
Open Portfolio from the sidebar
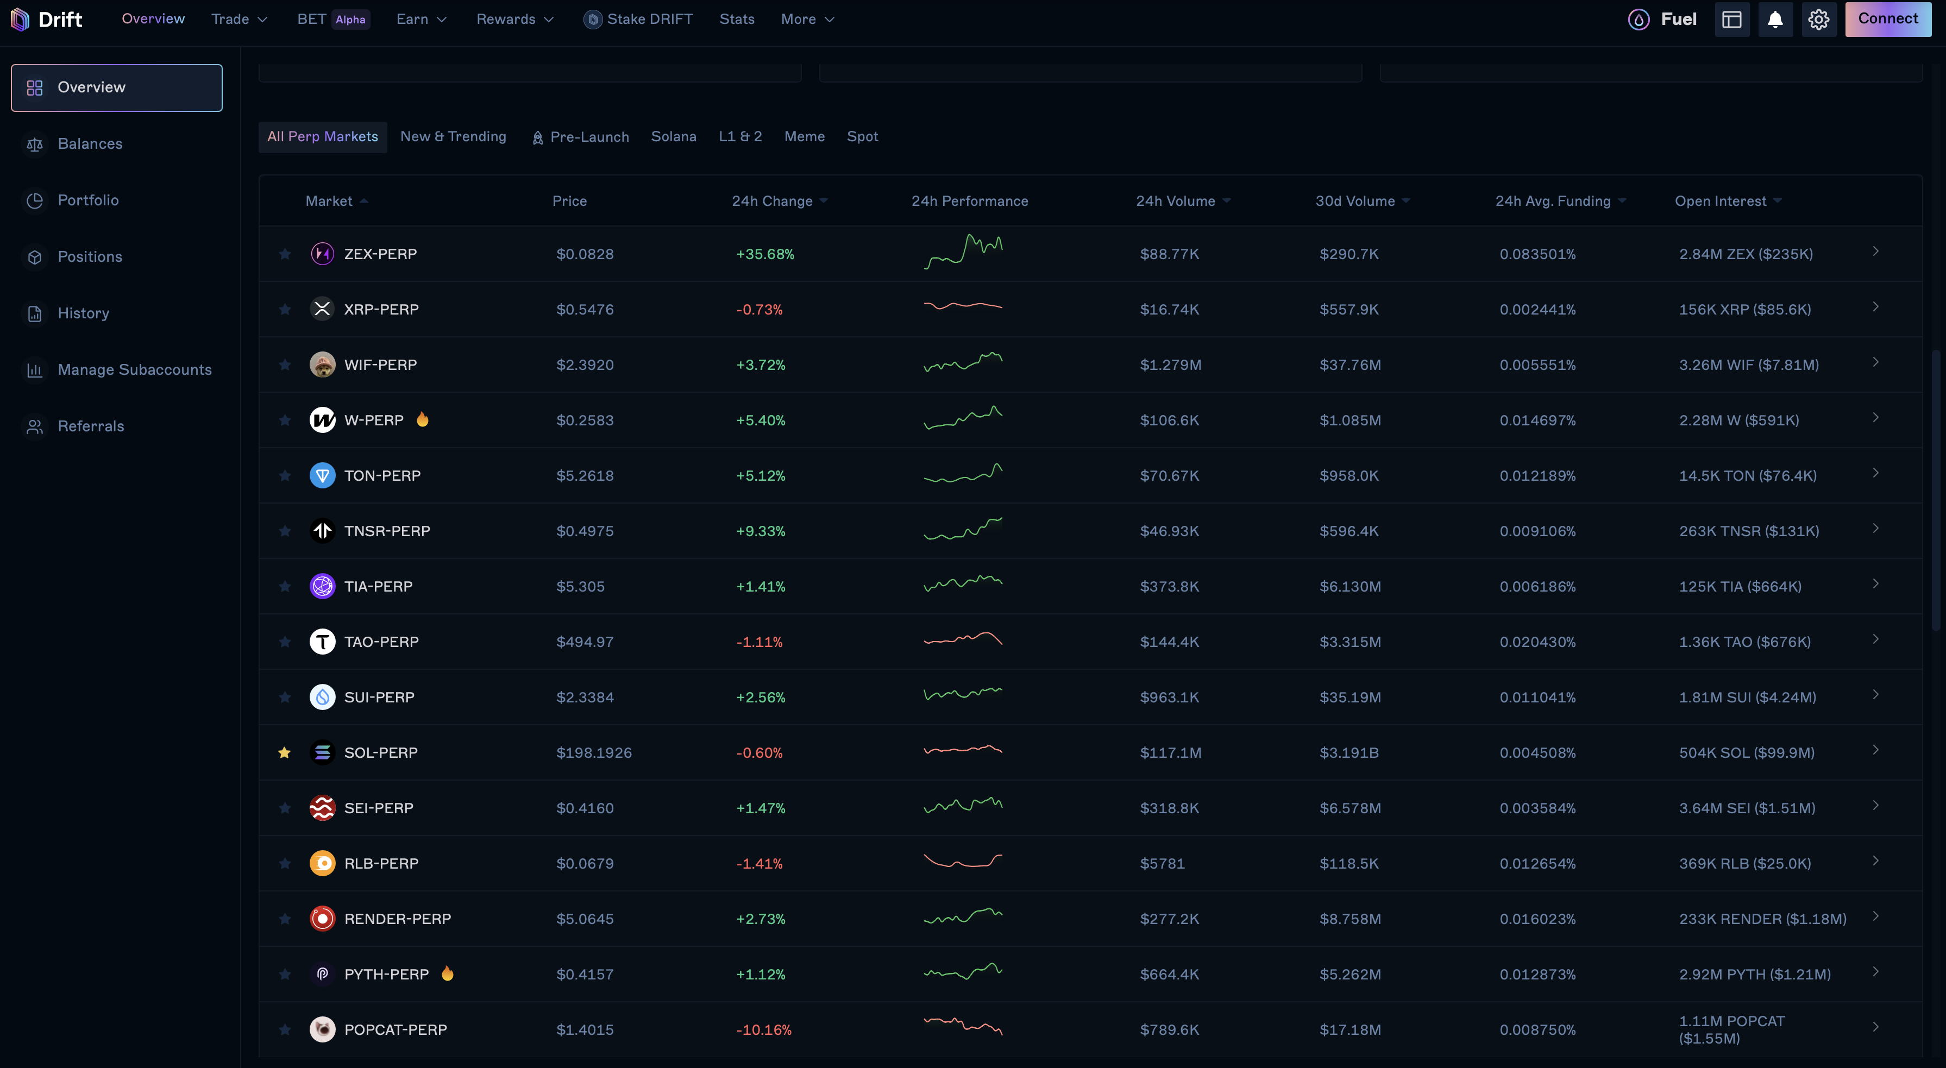pyautogui.click(x=89, y=200)
